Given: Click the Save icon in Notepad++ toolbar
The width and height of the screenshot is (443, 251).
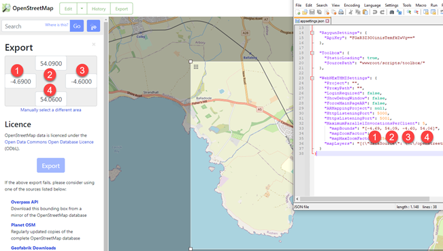Looking at the screenshot, I should tap(312, 12).
